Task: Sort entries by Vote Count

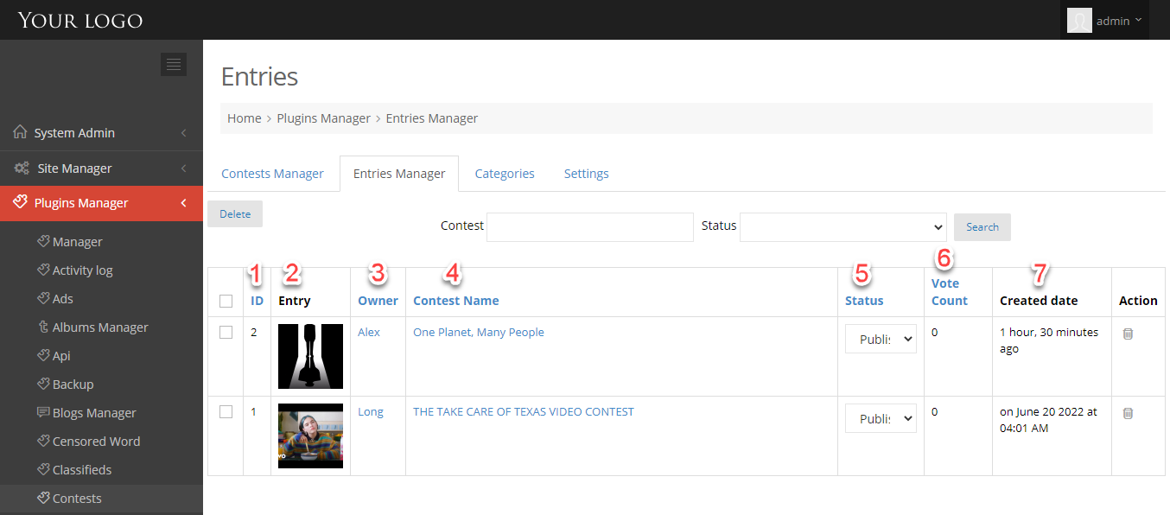Action: pyautogui.click(x=950, y=292)
